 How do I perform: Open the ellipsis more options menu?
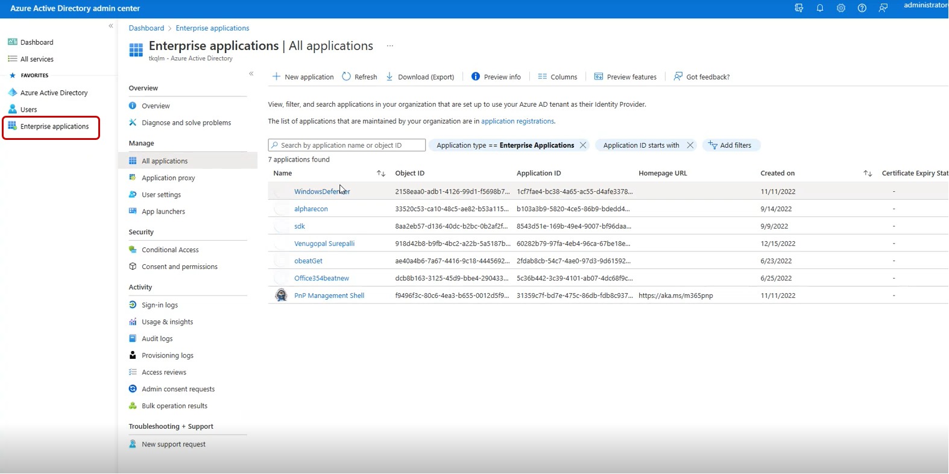pos(390,46)
